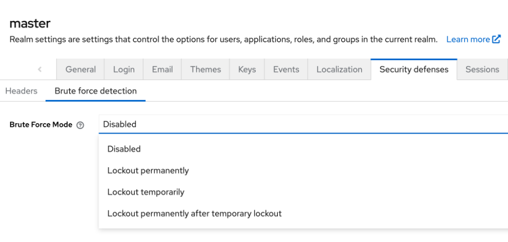Click the external link icon beside Learn more
508x242 pixels.
coord(496,39)
